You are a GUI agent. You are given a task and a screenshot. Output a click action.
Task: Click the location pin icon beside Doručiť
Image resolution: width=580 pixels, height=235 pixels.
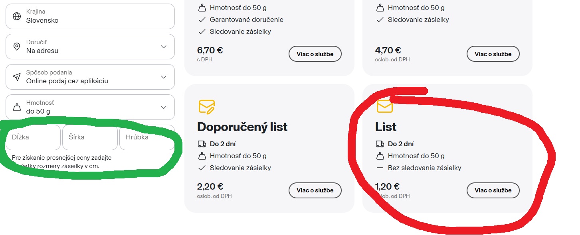(x=17, y=47)
